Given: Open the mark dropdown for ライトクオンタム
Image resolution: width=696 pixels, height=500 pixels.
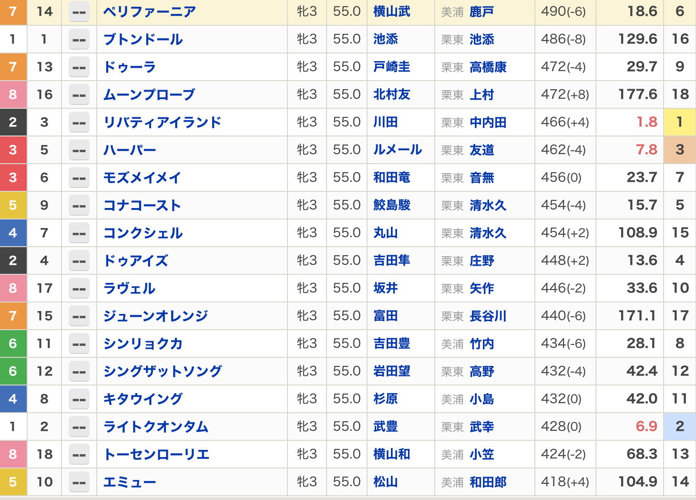Looking at the screenshot, I should [x=79, y=427].
